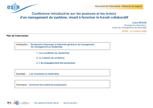Click the conference title heading
Viewport: 153px width, 108px height.
click(x=74, y=15)
